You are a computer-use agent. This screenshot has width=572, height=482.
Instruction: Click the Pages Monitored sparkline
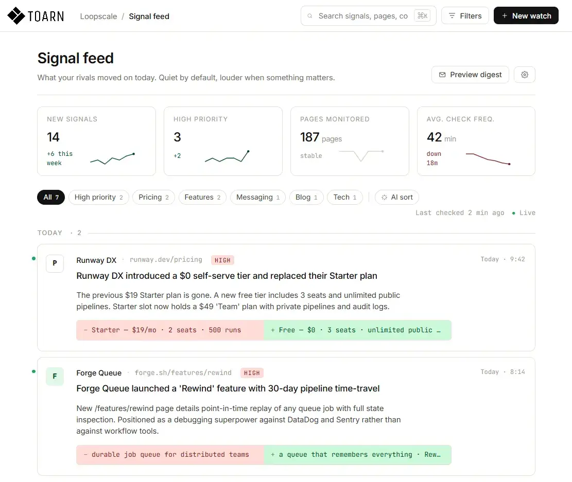coord(361,156)
